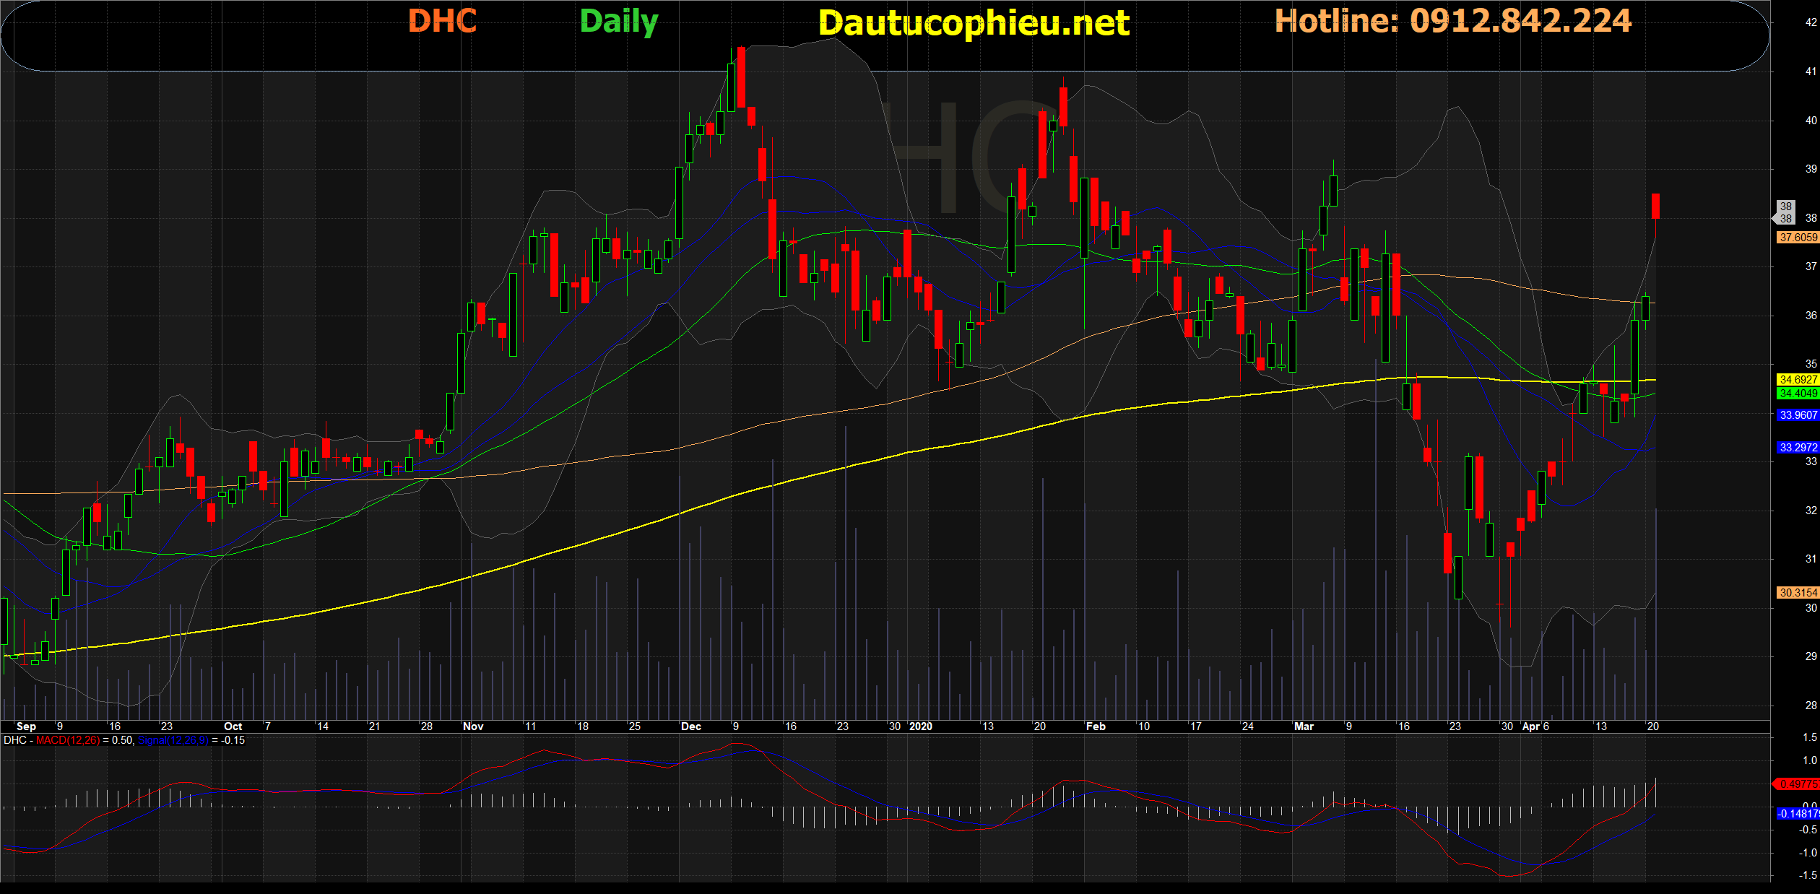Viewport: 1820px width, 894px height.
Task: Click the 2020 year marker on date axis
Action: [x=921, y=726]
